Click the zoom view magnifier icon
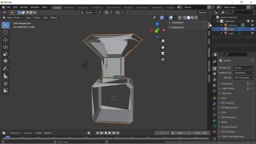Viewport: 256px width, 144px height. 163,41
